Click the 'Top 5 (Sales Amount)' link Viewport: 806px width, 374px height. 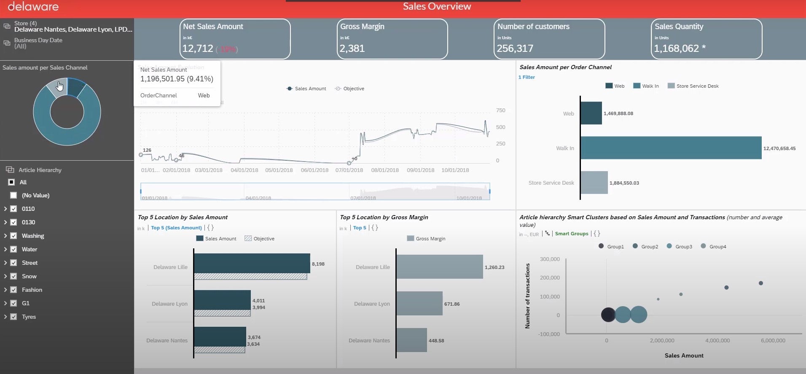click(176, 228)
